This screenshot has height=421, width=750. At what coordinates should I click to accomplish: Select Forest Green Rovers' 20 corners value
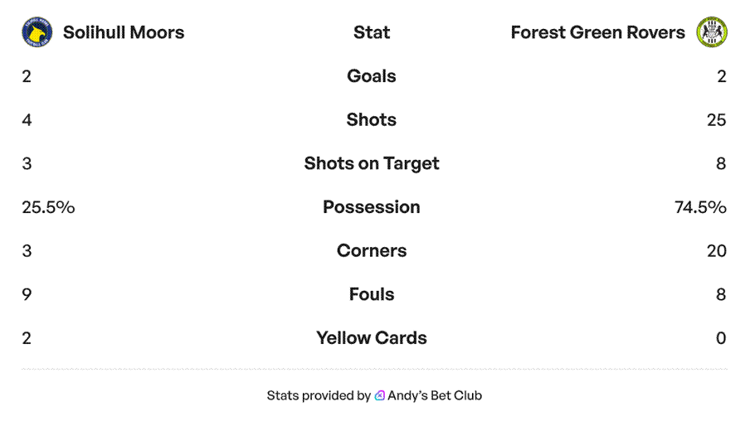click(x=716, y=251)
